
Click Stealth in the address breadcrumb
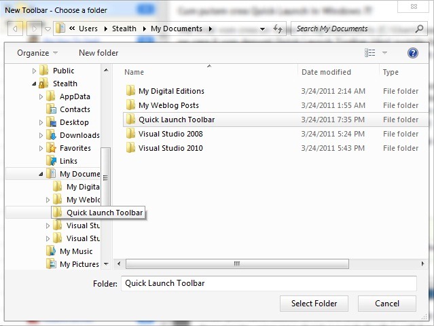pyautogui.click(x=124, y=29)
